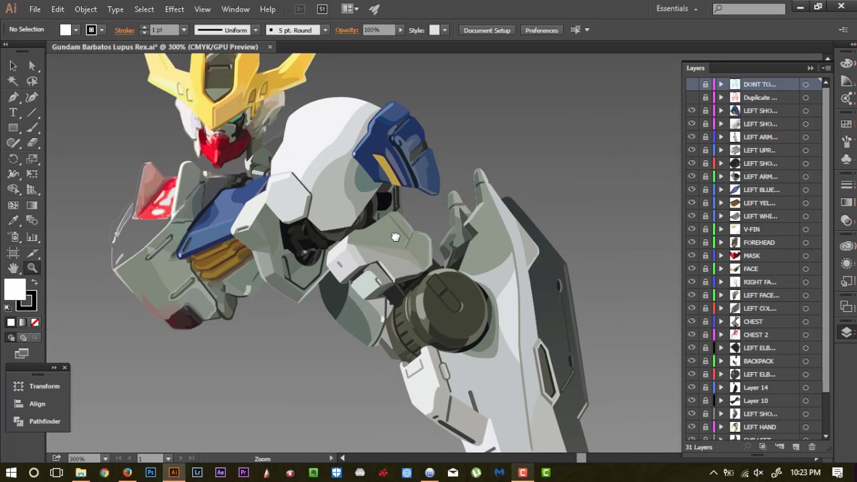Open the Object menu
This screenshot has height=482, width=857.
click(86, 9)
